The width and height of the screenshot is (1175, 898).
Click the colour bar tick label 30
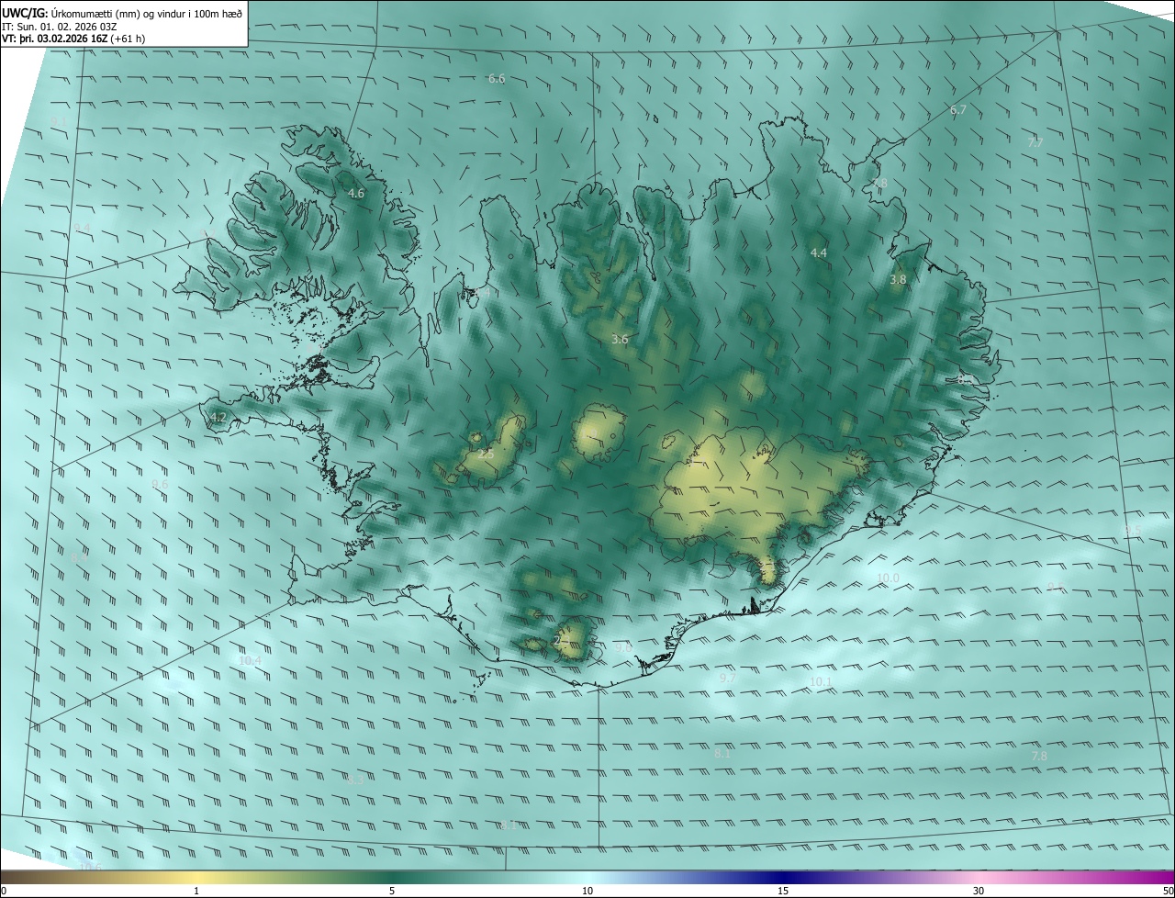[x=979, y=892]
